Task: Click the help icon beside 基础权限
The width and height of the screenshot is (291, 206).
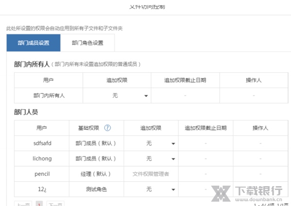Action: [x=108, y=128]
